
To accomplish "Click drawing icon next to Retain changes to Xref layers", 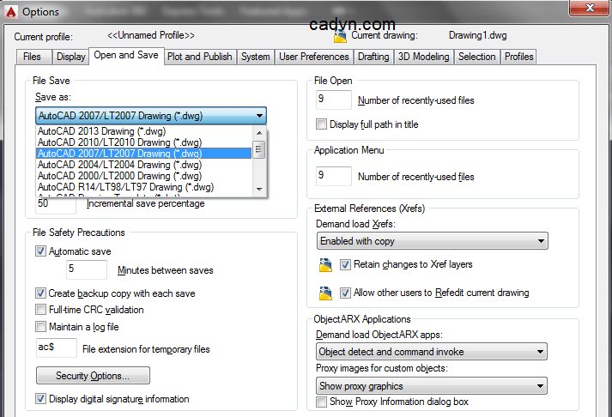I will pos(325,265).
